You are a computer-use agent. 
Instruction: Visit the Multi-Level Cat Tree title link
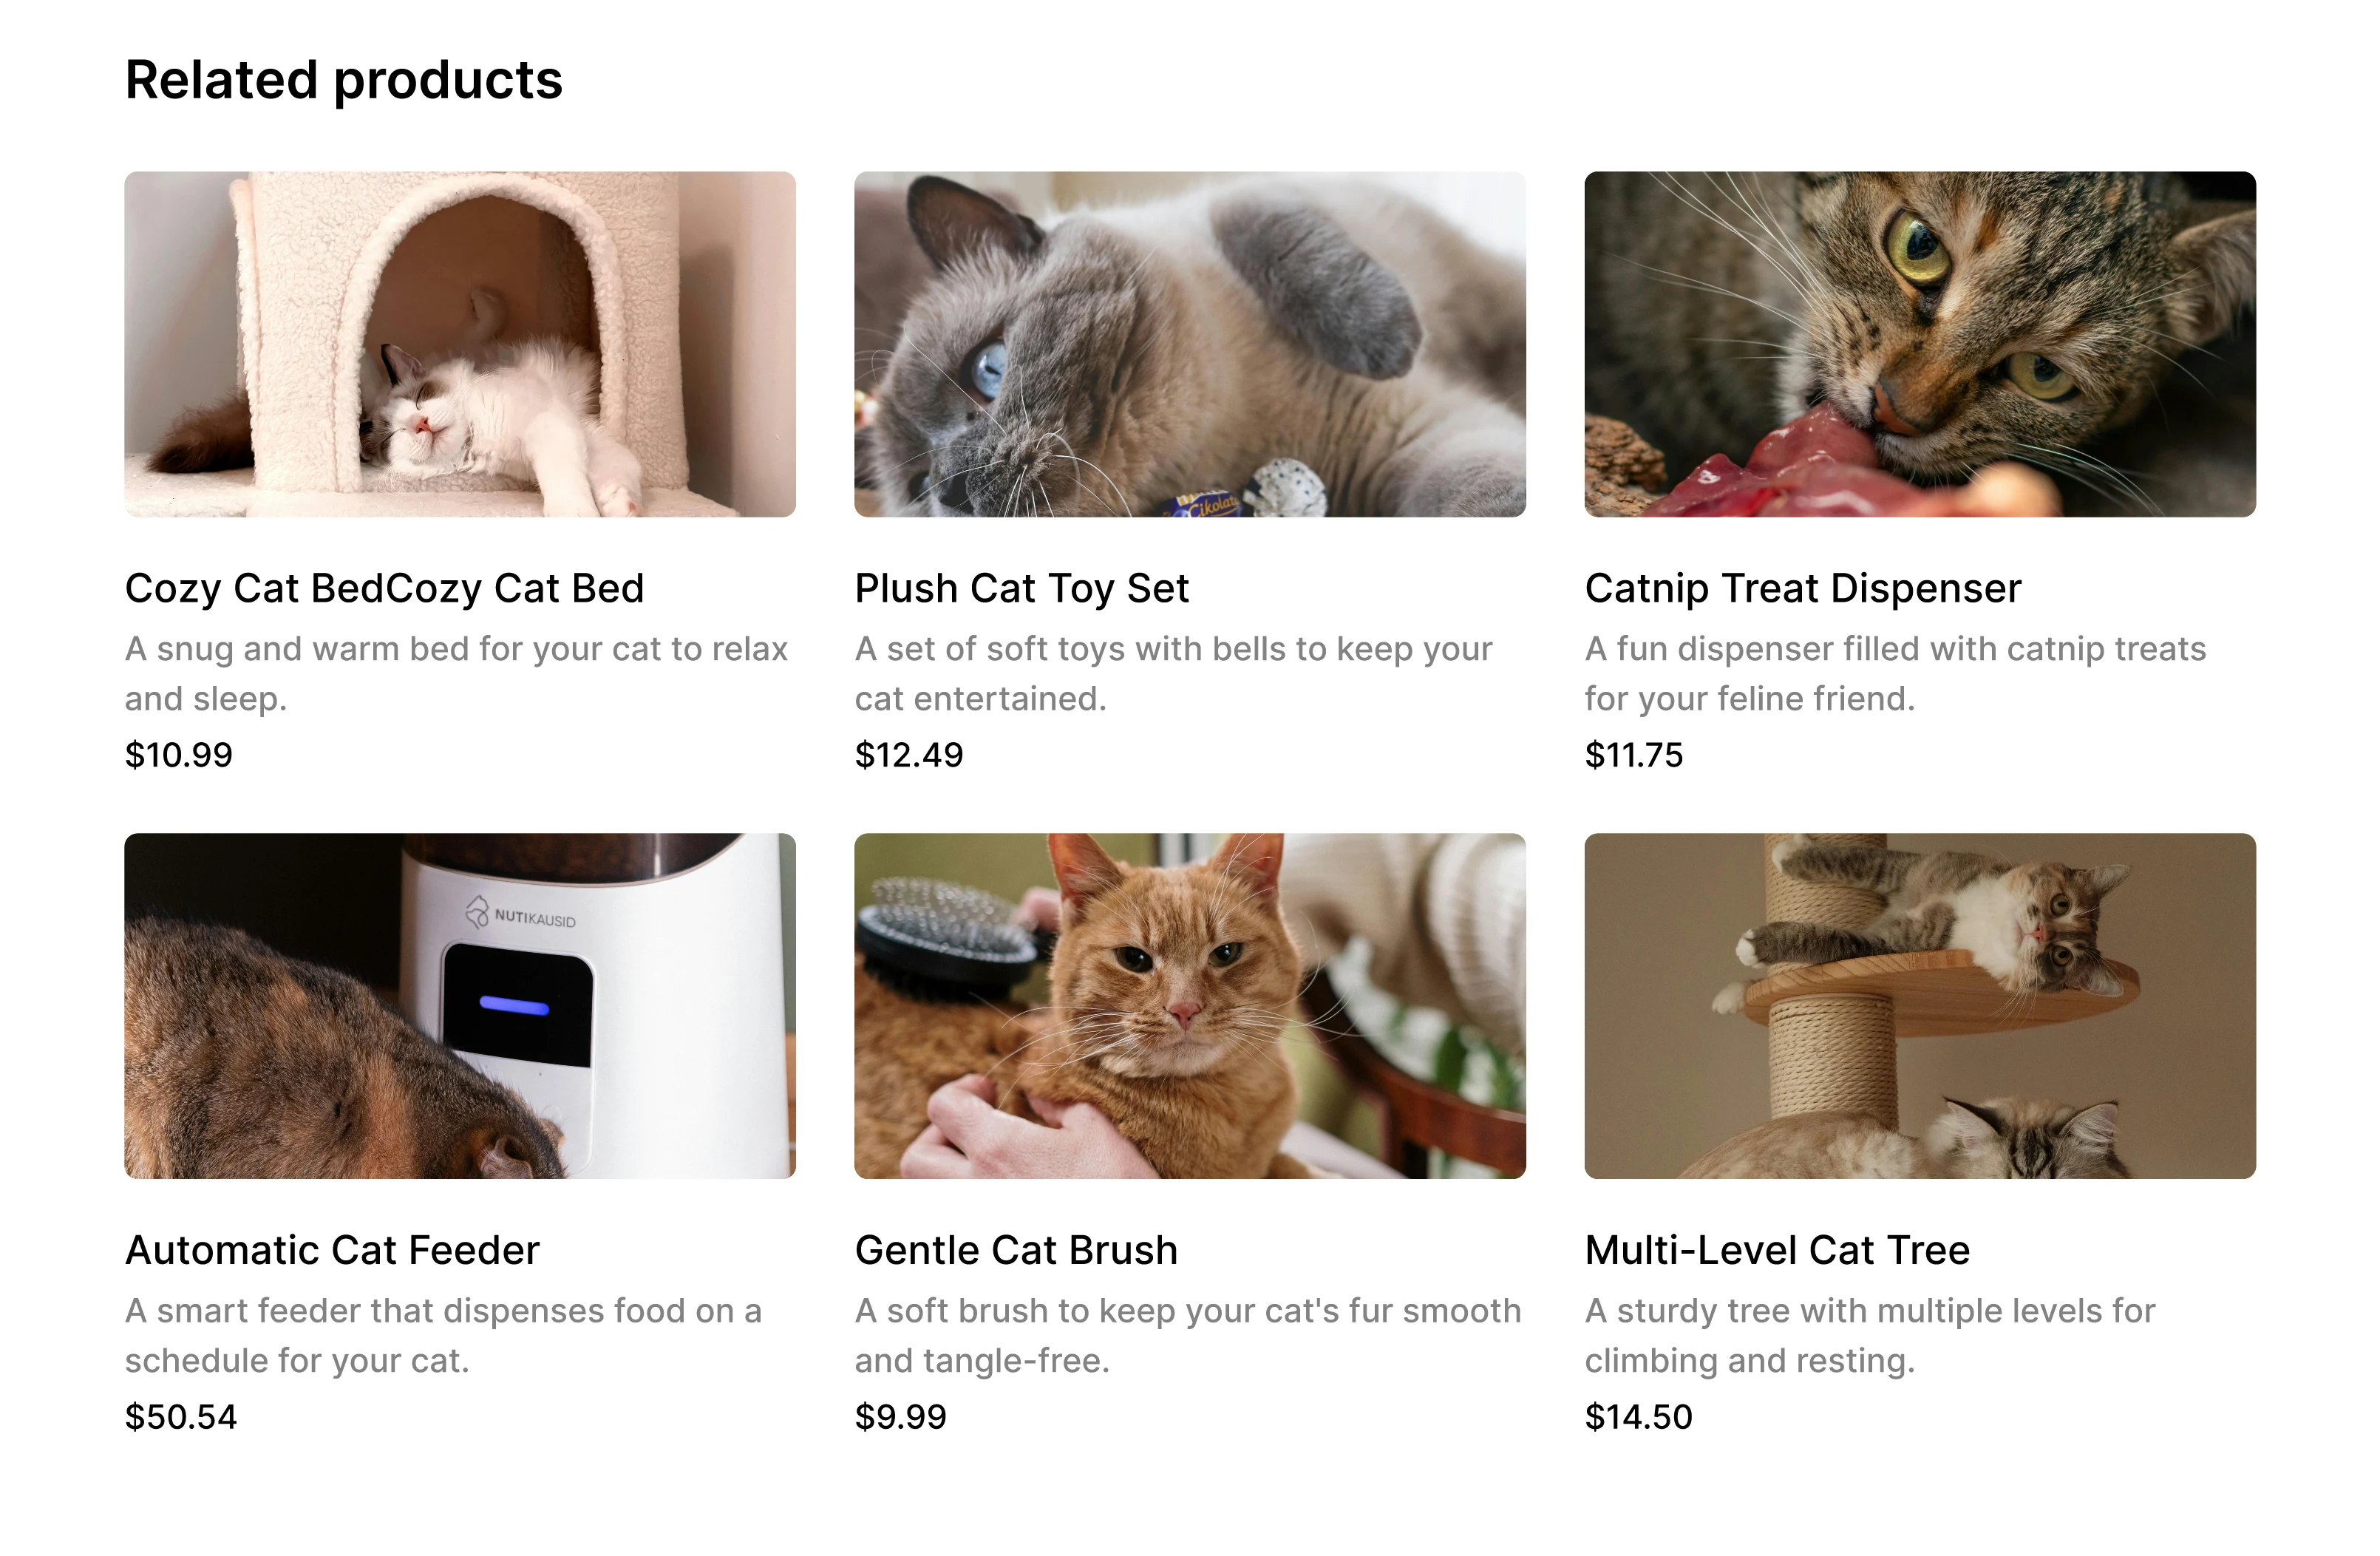[x=1777, y=1250]
